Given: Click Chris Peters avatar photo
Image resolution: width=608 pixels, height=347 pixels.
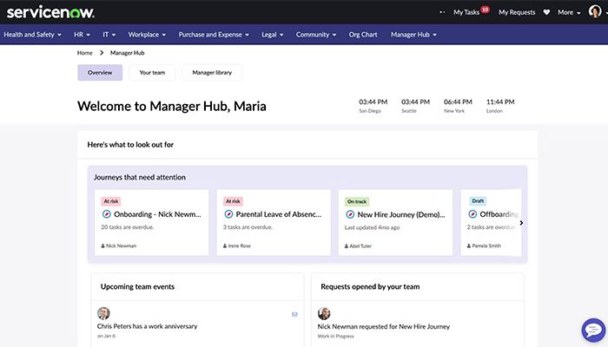Looking at the screenshot, I should [103, 313].
